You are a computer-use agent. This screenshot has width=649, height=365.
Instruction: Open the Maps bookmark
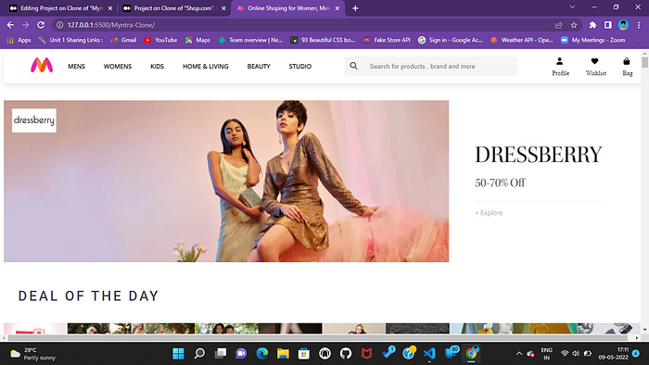pos(197,40)
